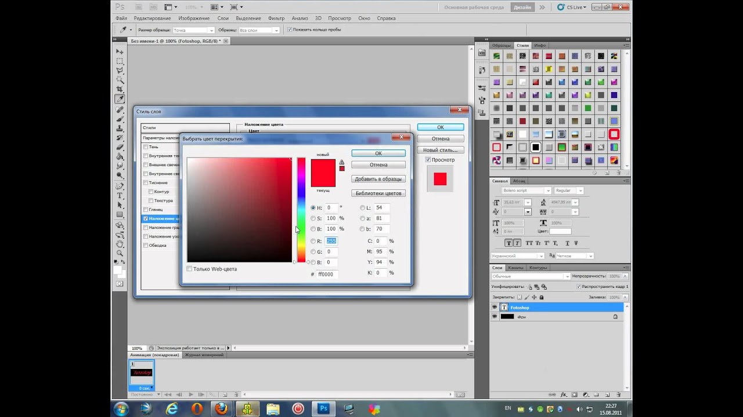743x417 pixels.
Task: Select the Rectangular Marquee tool
Action: pos(120,61)
